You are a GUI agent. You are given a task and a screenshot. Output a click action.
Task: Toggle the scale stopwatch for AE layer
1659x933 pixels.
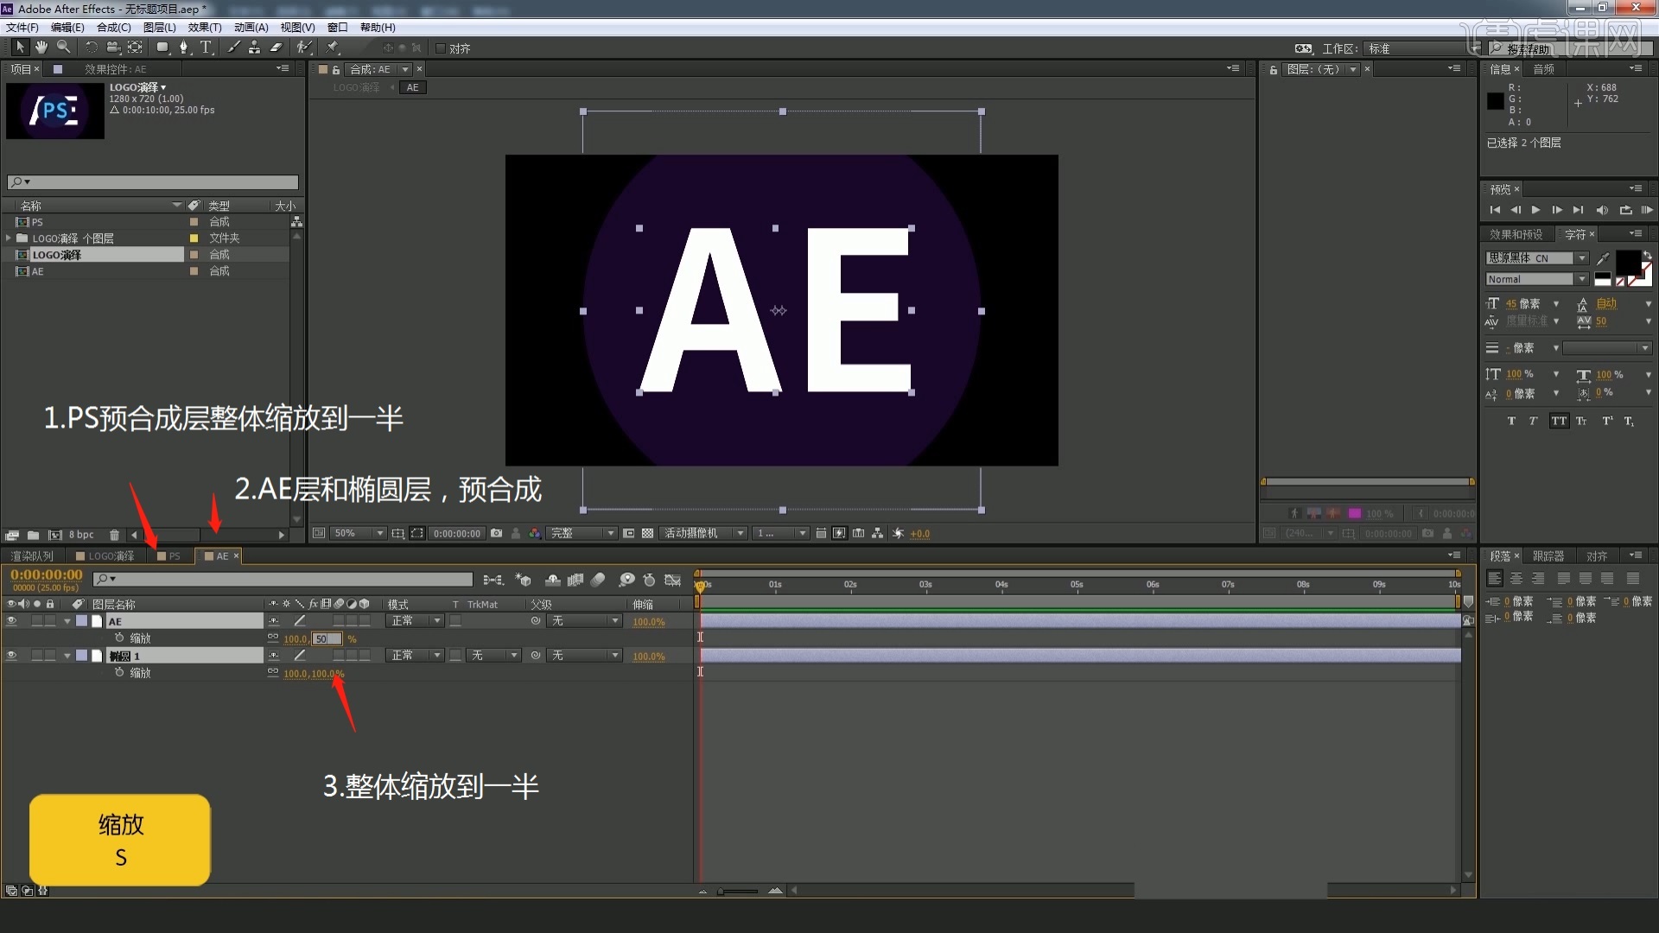tap(119, 638)
